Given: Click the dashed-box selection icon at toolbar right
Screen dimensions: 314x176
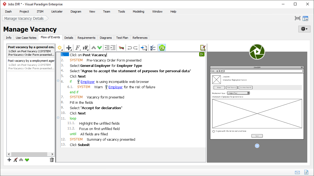Looking at the screenshot, I should coord(203,48).
